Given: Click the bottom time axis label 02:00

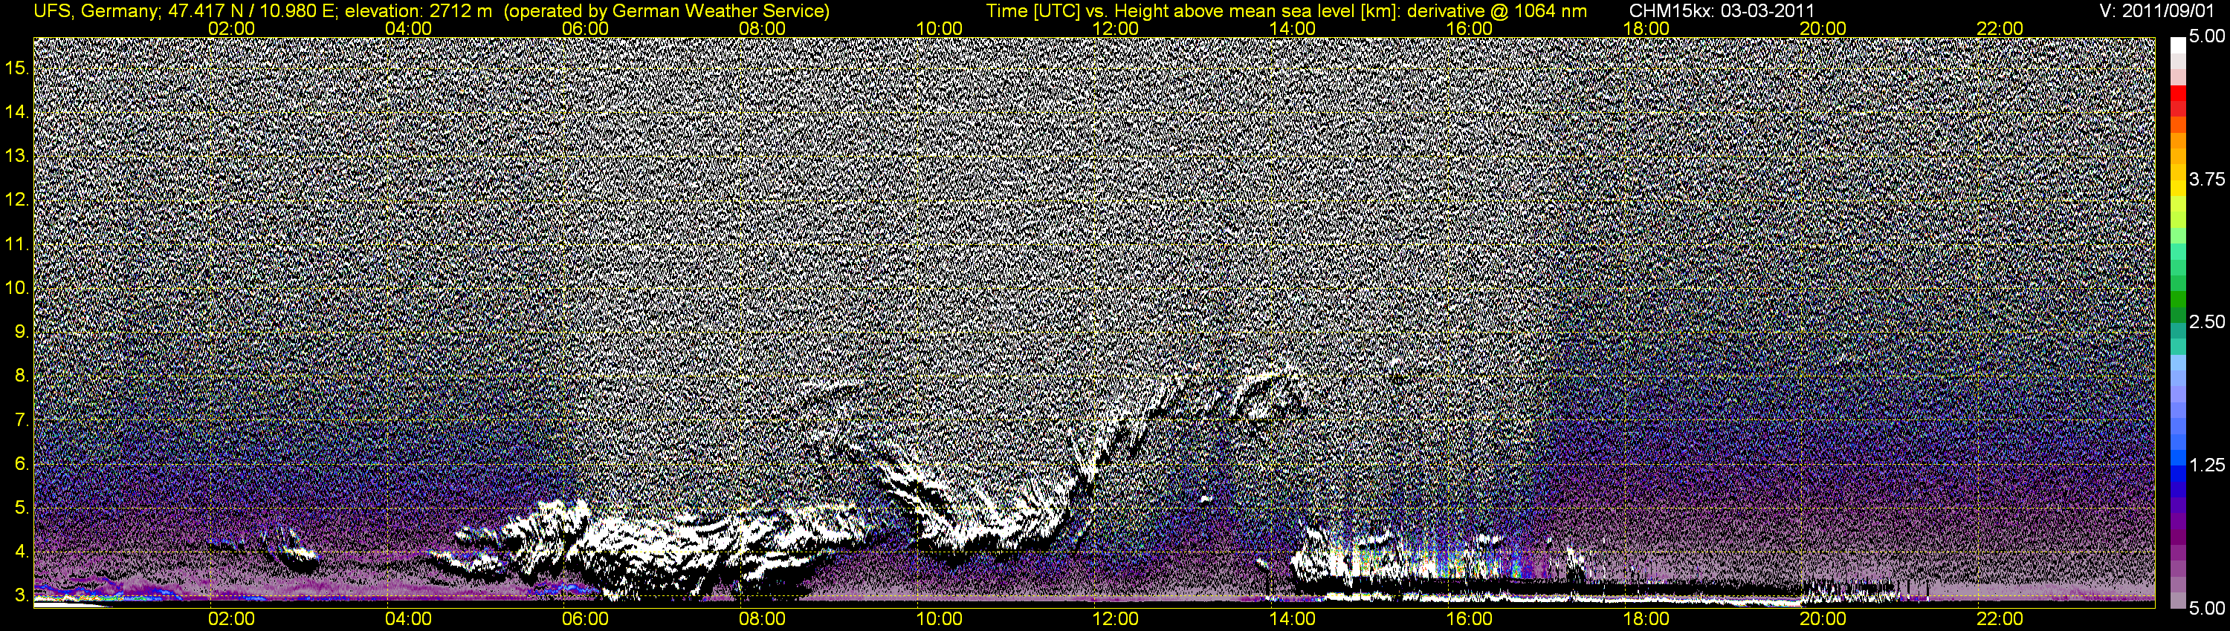Looking at the screenshot, I should click(231, 620).
